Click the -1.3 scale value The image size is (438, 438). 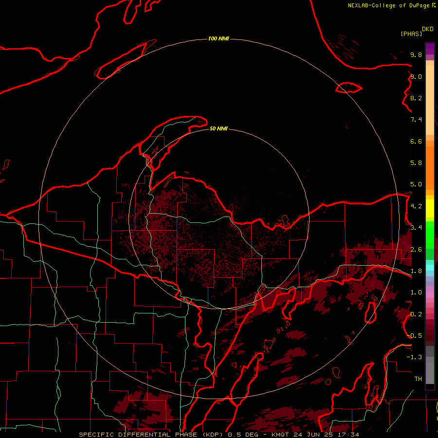[414, 357]
